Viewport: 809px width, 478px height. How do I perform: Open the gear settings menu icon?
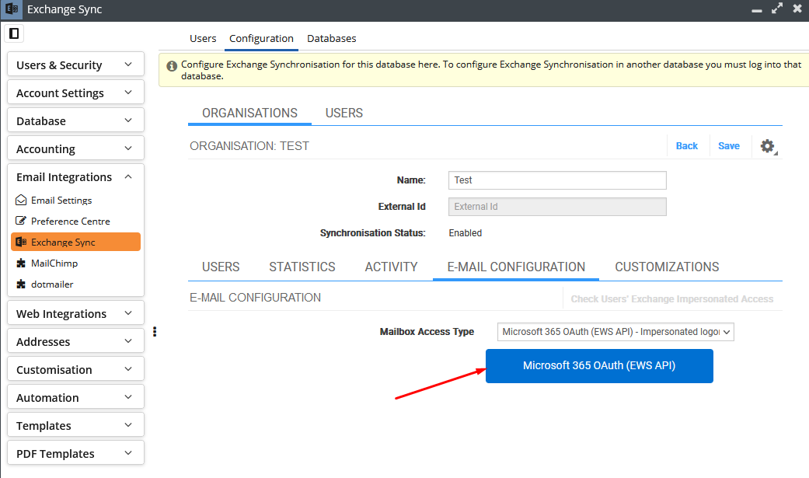[x=768, y=147]
